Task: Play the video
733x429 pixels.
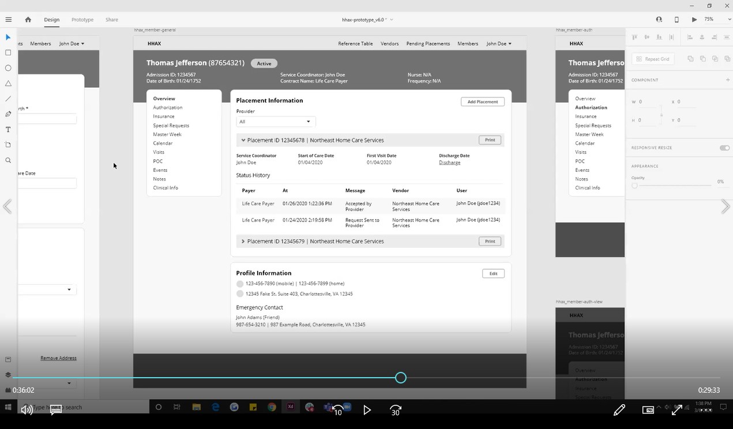Action: point(367,410)
